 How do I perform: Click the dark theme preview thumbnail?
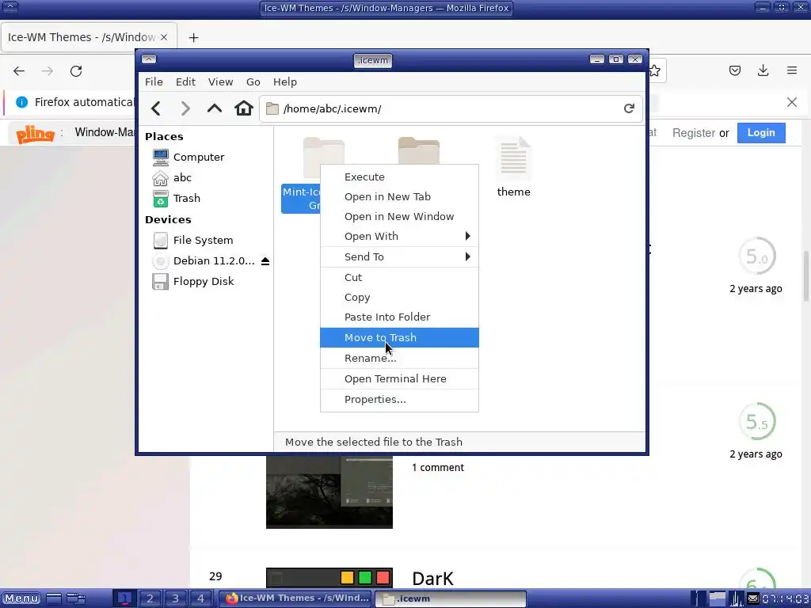click(x=329, y=492)
